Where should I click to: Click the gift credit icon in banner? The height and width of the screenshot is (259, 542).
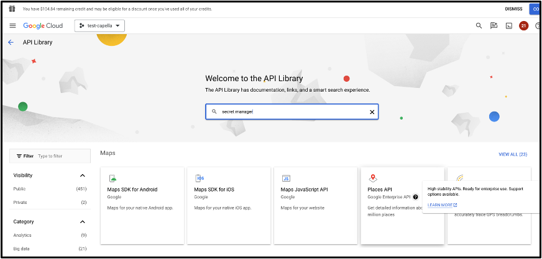tap(12, 9)
